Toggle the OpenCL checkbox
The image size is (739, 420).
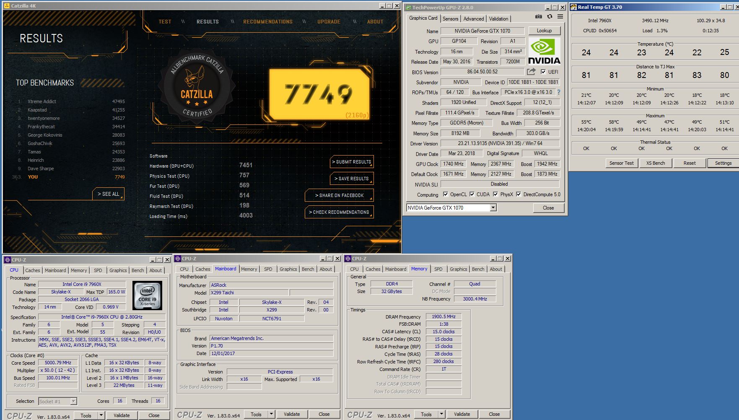[x=445, y=194]
